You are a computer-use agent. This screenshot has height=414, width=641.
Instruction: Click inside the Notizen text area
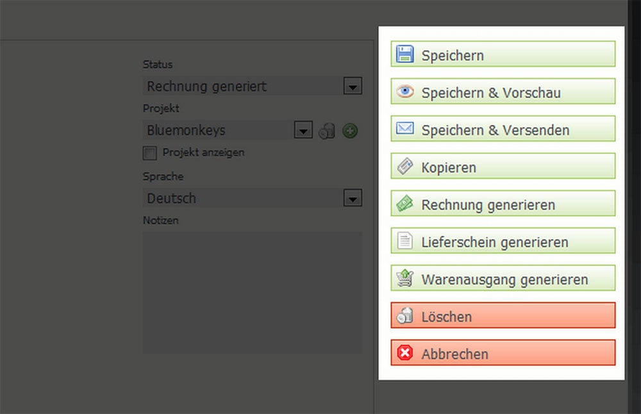coord(252,293)
